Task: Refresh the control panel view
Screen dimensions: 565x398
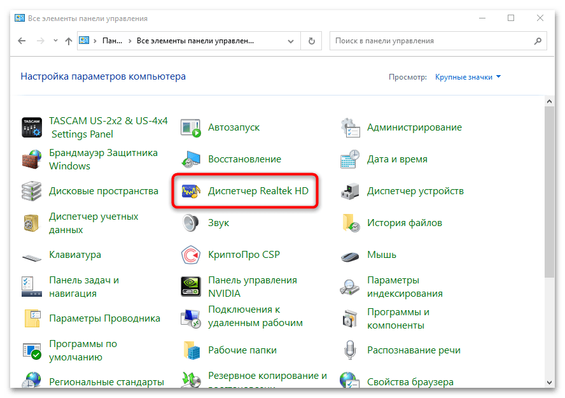Action: pos(311,41)
